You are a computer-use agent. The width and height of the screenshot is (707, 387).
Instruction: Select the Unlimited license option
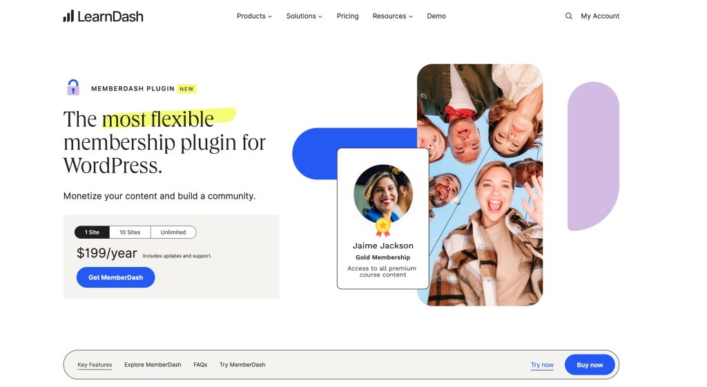pos(173,232)
